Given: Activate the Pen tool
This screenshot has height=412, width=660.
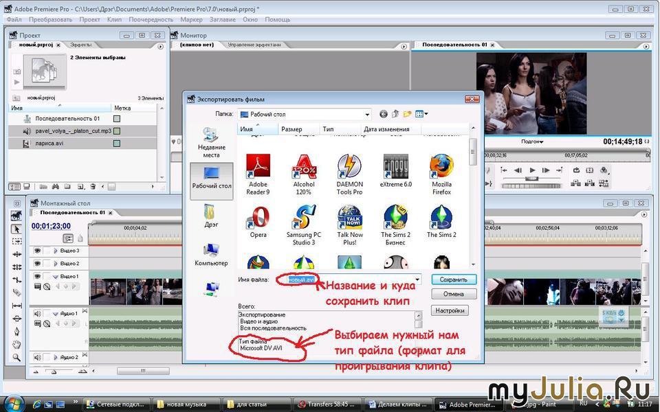Looking at the screenshot, I should tap(16, 331).
